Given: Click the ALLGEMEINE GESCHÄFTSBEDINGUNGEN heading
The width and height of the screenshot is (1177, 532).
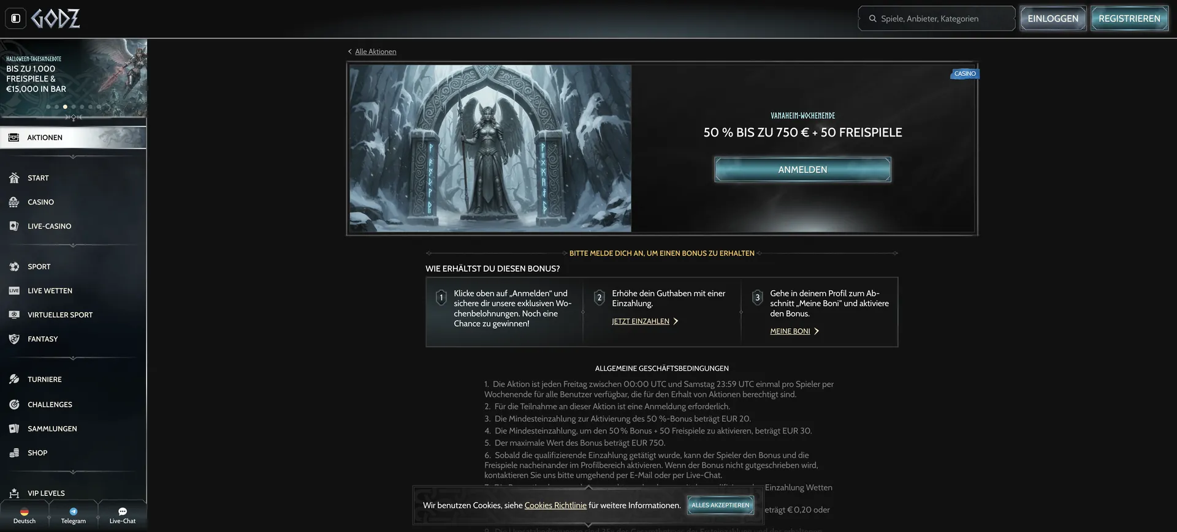Looking at the screenshot, I should [661, 369].
